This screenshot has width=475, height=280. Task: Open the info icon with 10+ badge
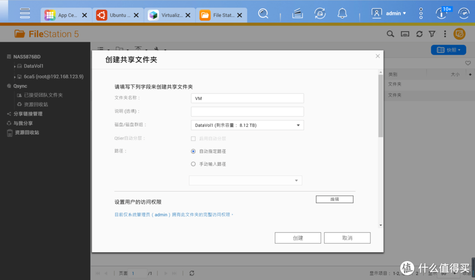point(443,13)
